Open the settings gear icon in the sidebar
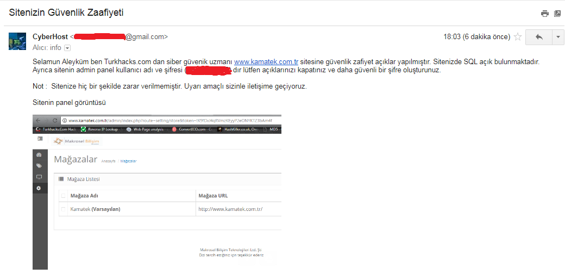Image resolution: width=565 pixels, height=274 pixels. point(39,188)
